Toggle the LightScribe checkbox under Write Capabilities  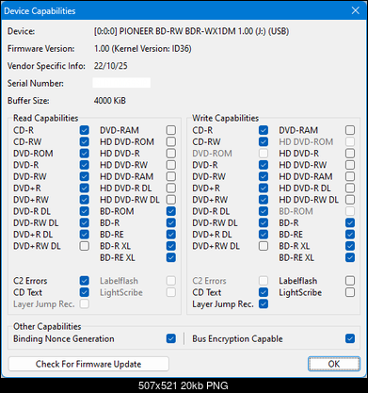point(350,292)
